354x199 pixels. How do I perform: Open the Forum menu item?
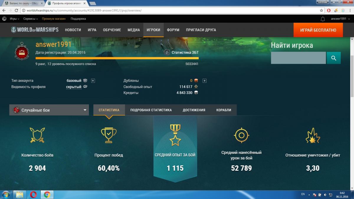(x=173, y=30)
